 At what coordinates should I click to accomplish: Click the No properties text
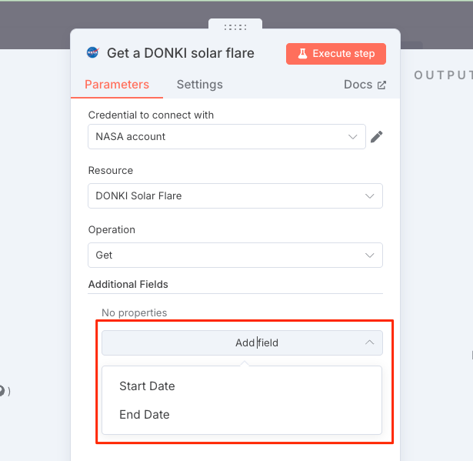tap(135, 312)
